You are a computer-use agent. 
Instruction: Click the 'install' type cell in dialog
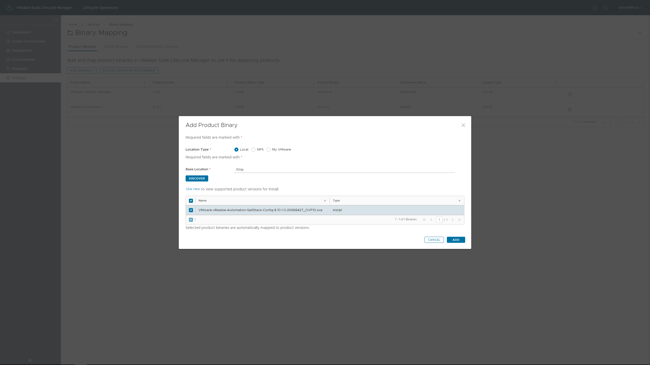coord(337,210)
